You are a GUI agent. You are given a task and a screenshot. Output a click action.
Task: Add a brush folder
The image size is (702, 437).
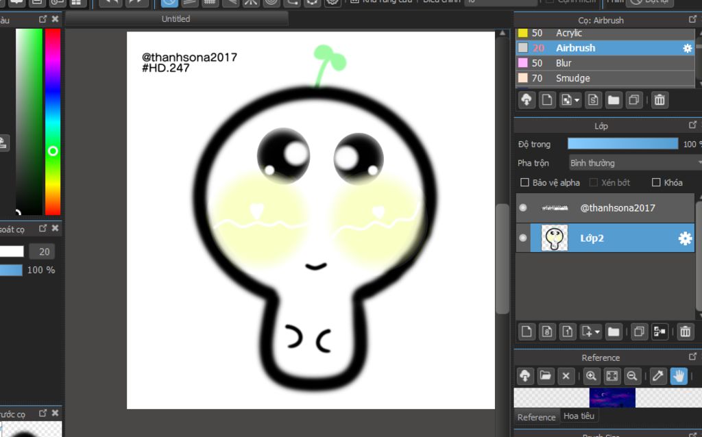click(614, 100)
